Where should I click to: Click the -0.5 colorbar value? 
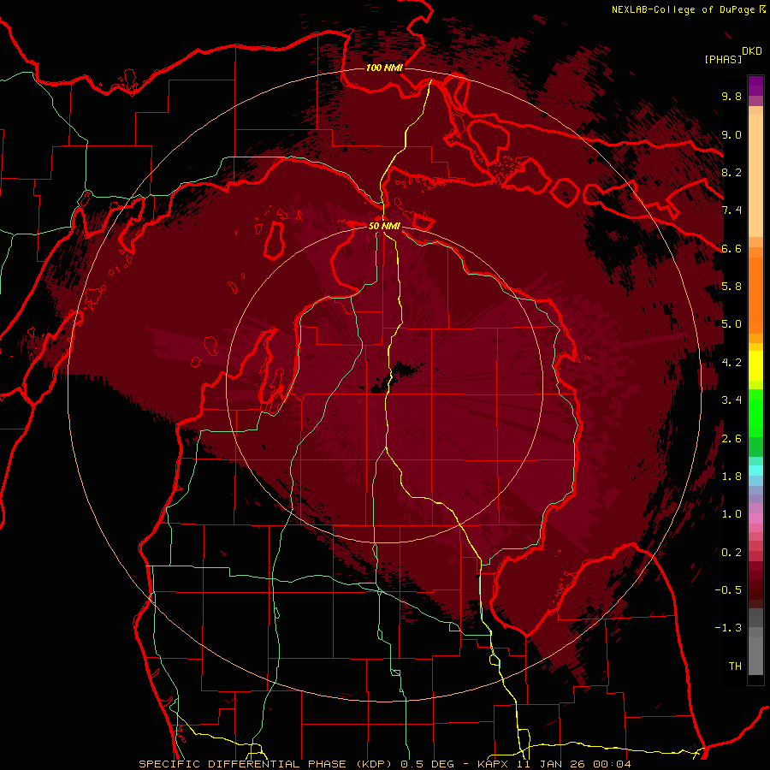click(x=728, y=590)
